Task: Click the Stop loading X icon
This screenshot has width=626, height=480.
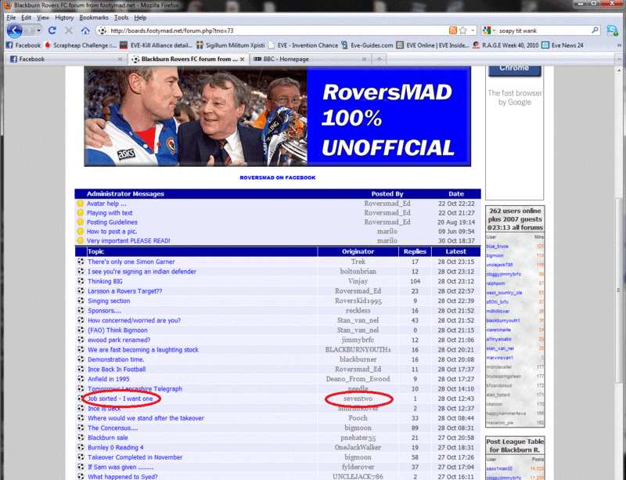Action: click(68, 31)
